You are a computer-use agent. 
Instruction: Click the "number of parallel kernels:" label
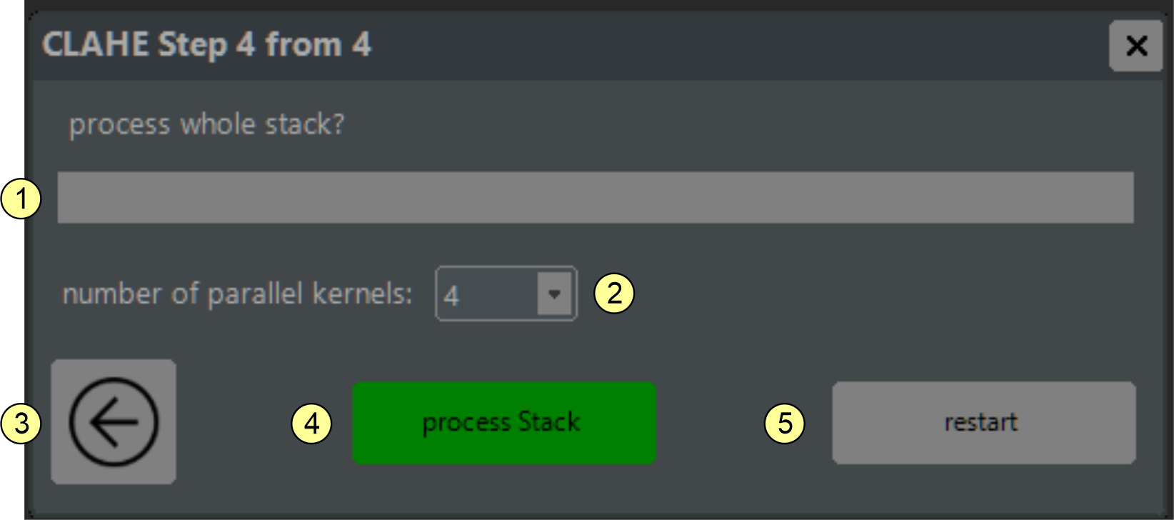pyautogui.click(x=237, y=294)
